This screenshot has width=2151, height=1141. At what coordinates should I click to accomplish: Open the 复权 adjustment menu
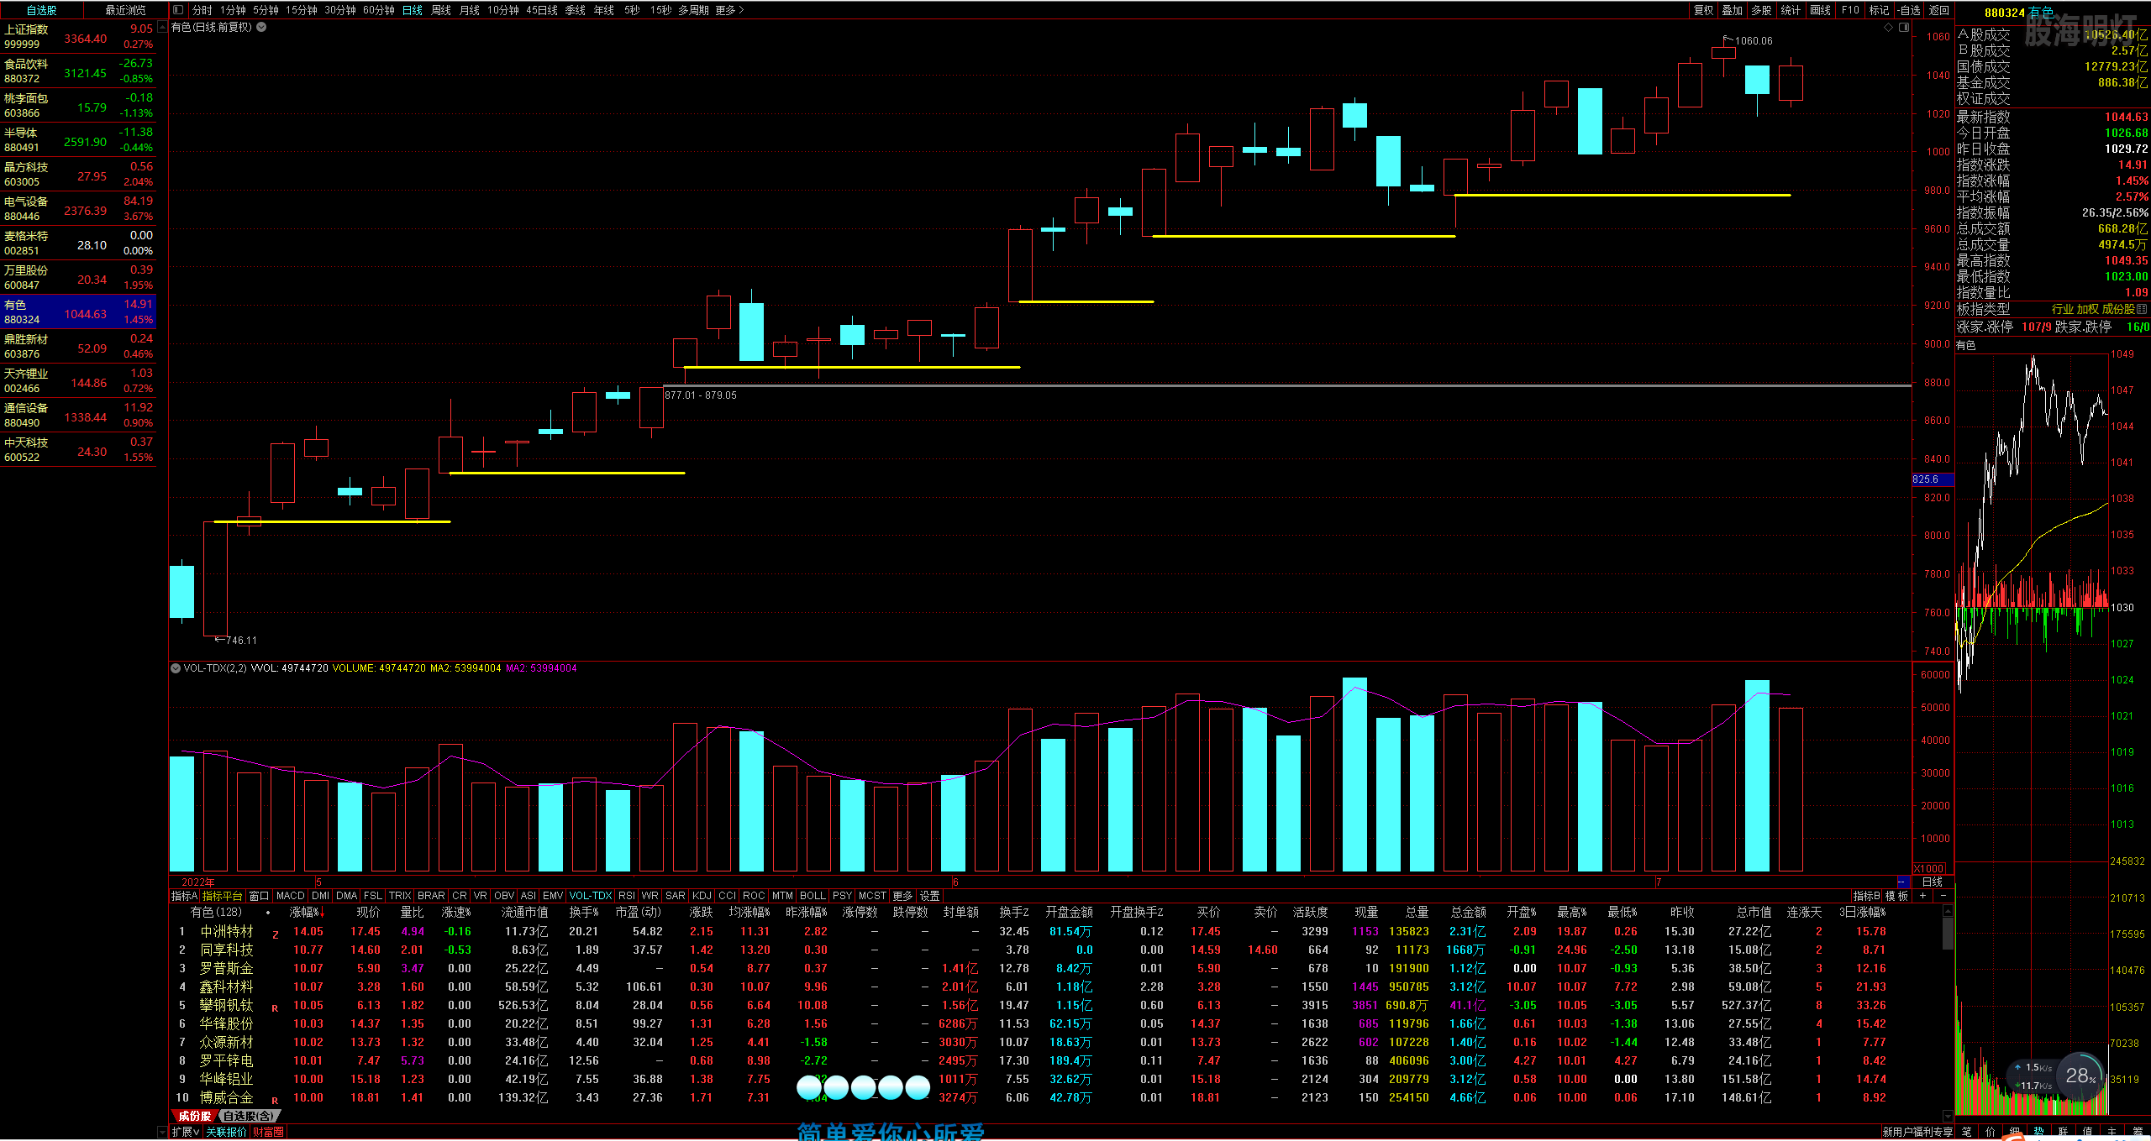(1703, 10)
